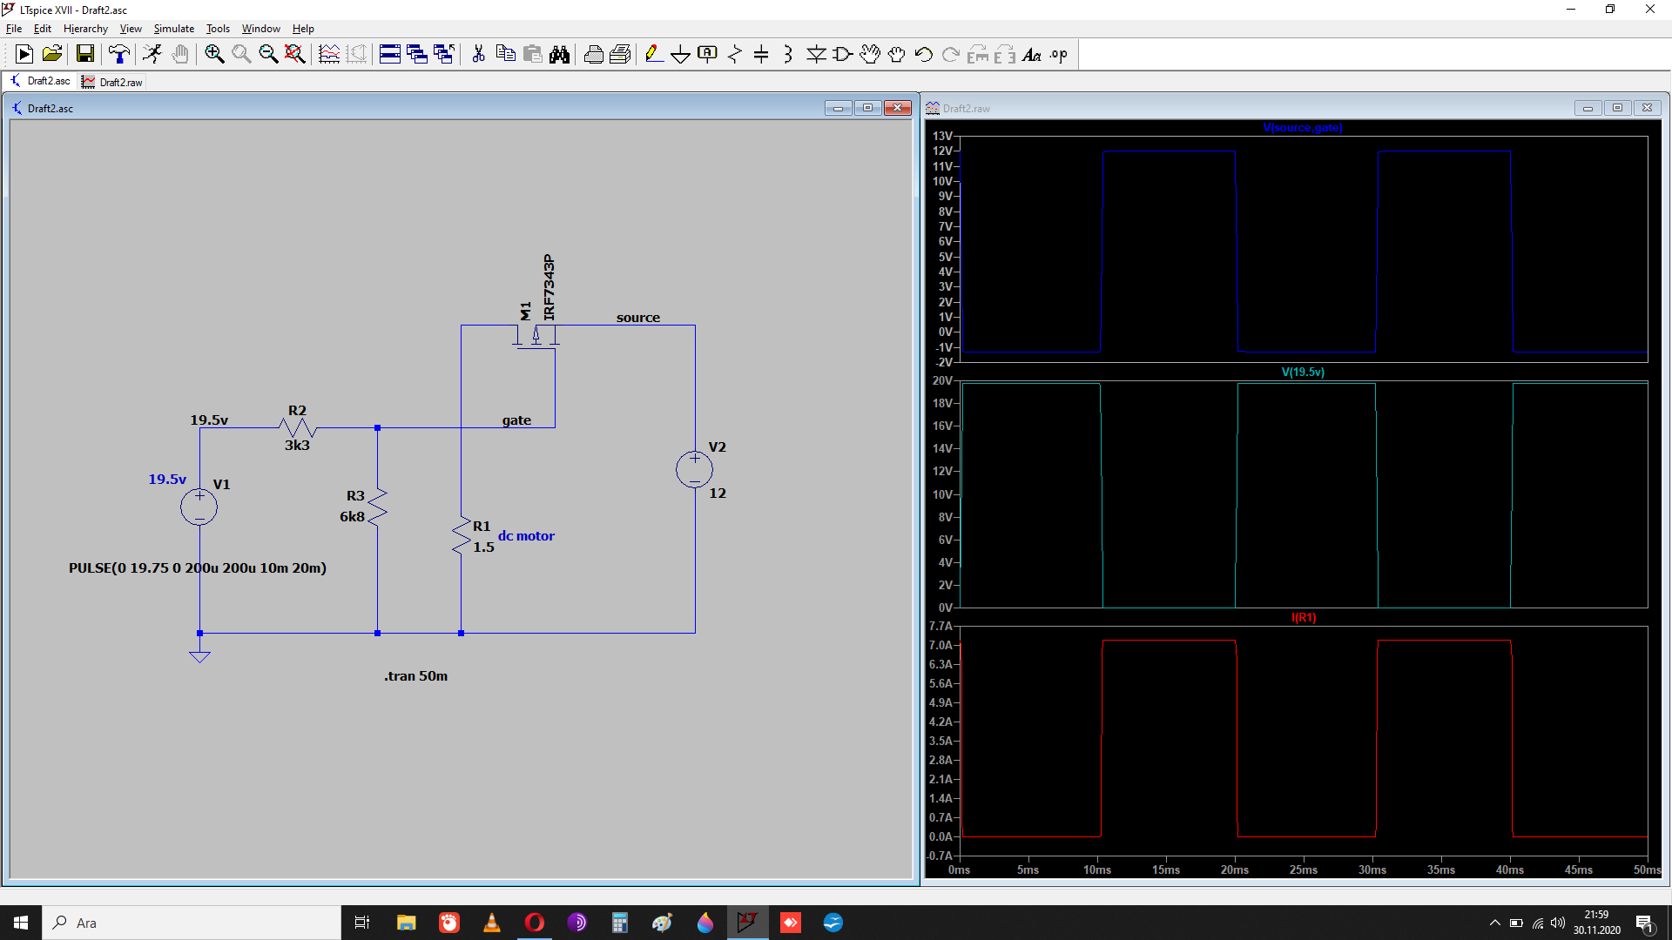The width and height of the screenshot is (1672, 940).
Task: Click the scissors Cut tool
Action: (x=478, y=54)
